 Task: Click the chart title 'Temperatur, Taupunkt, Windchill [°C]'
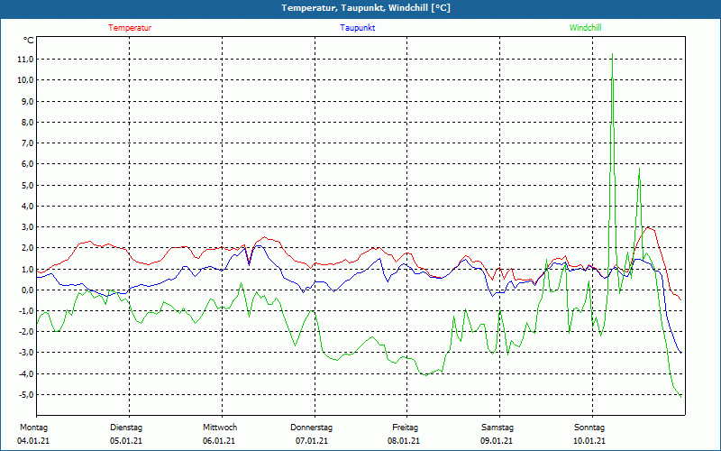pos(366,8)
